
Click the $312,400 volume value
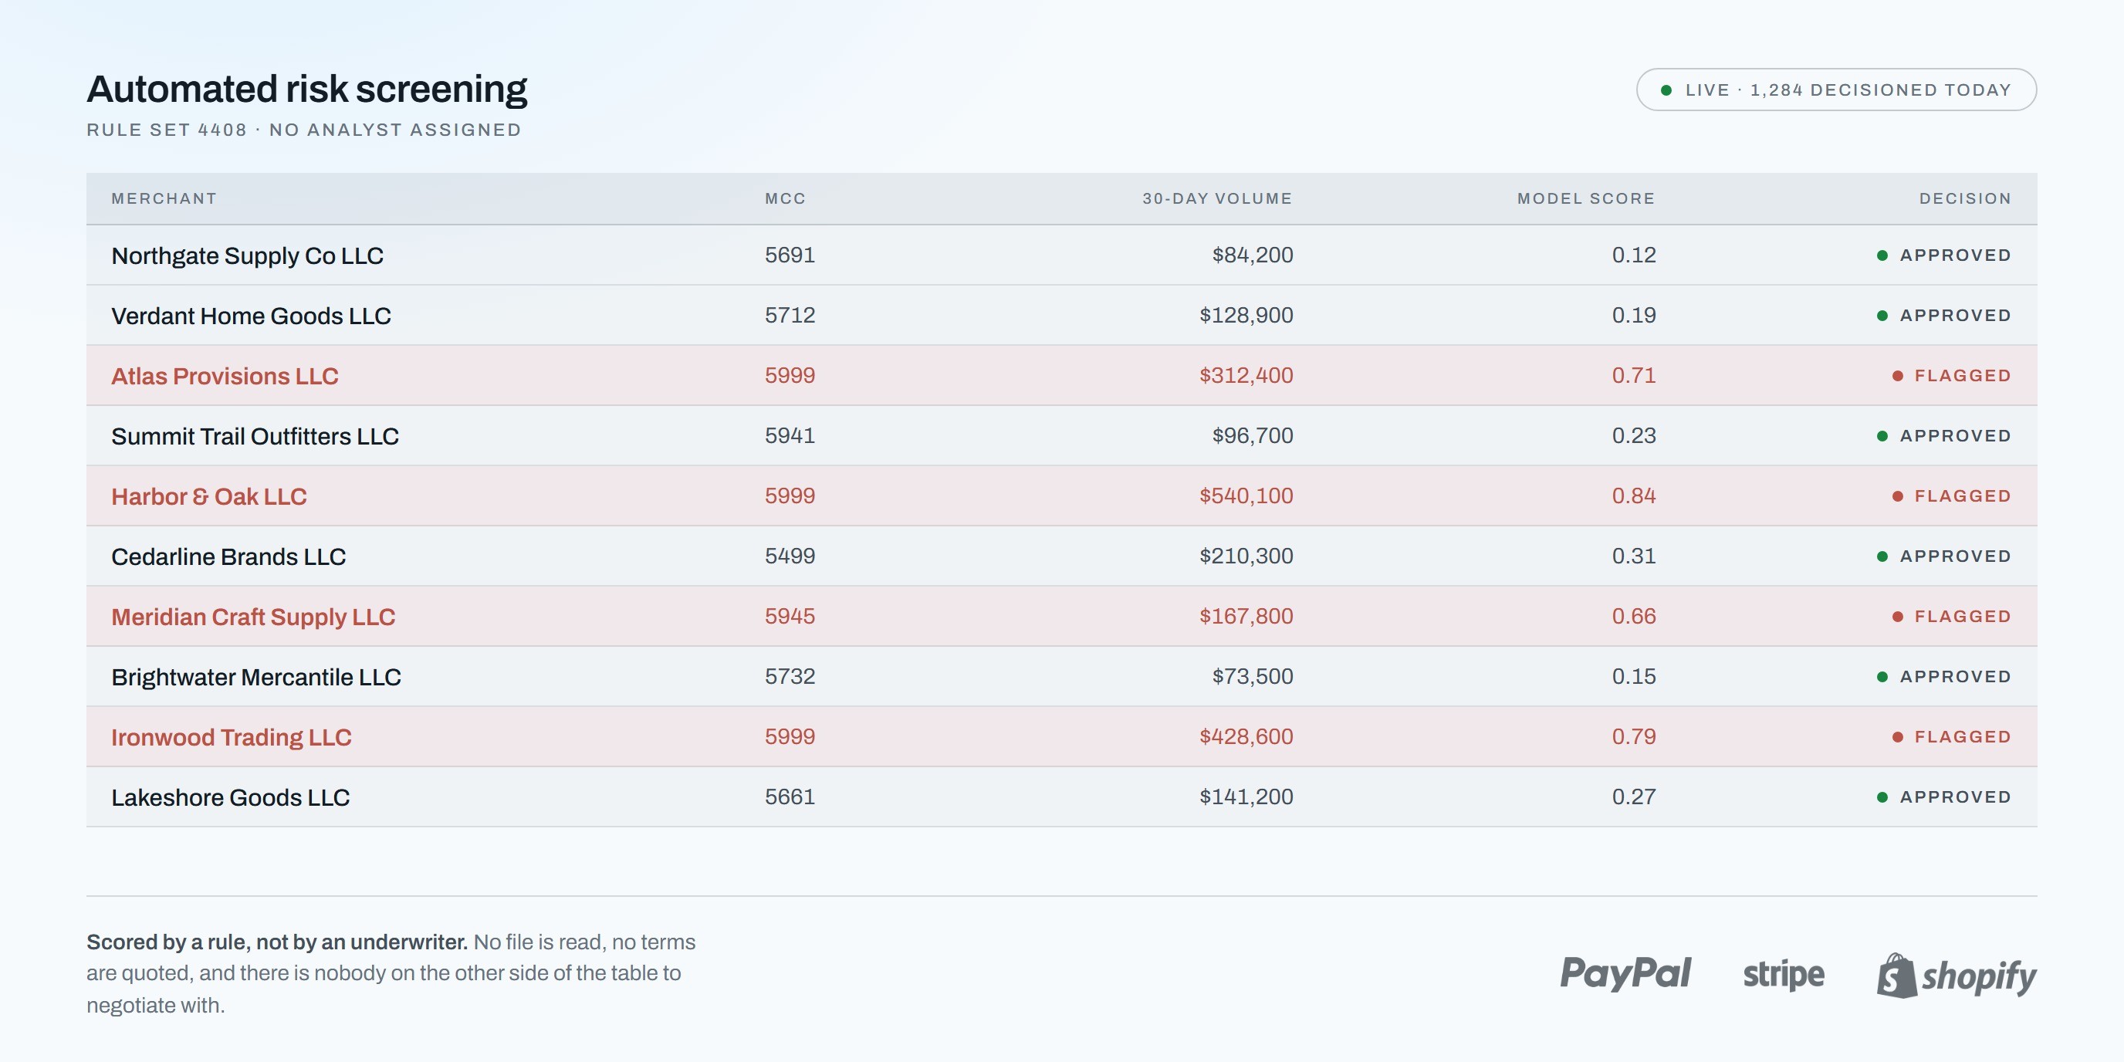coord(1246,376)
